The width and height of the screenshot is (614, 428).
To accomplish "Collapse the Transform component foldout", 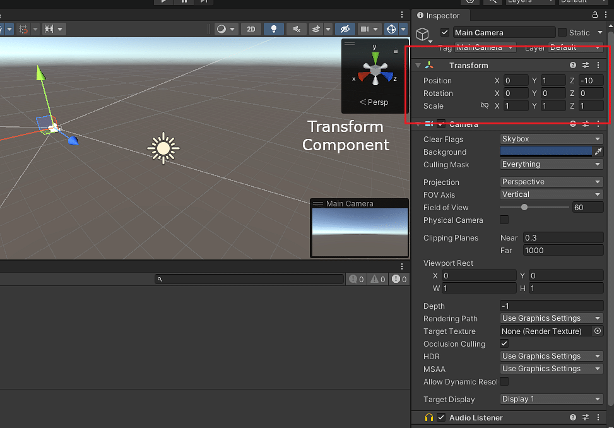I will tap(418, 66).
